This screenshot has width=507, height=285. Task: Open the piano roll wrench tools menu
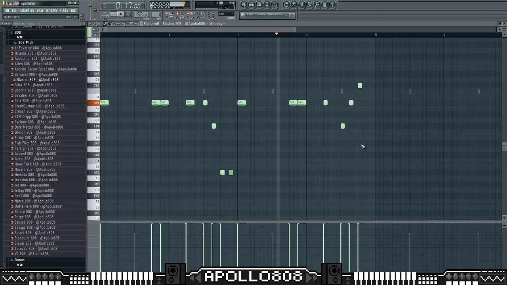(94, 24)
